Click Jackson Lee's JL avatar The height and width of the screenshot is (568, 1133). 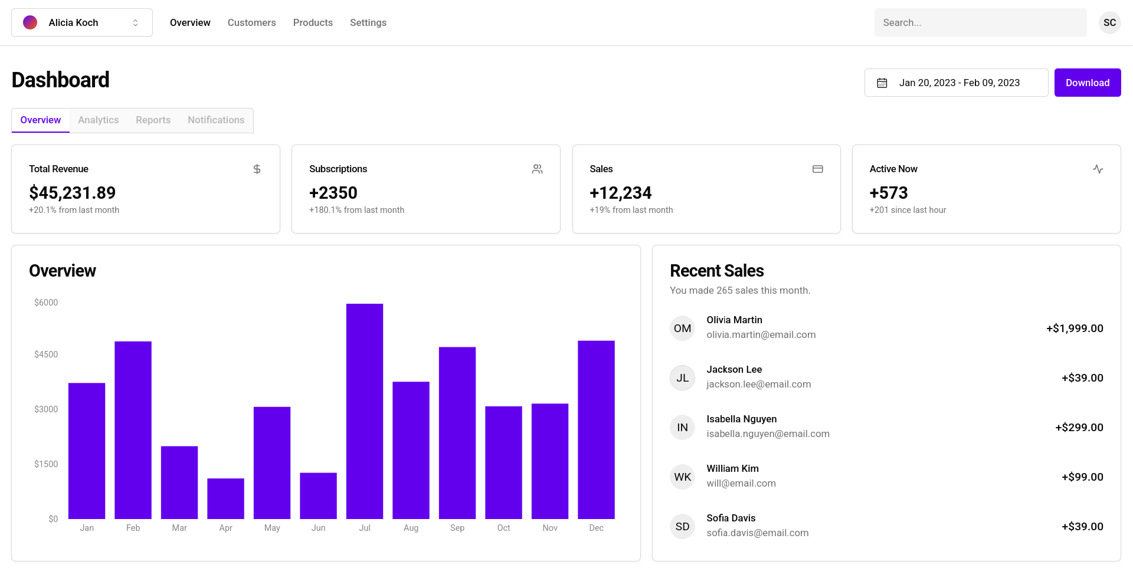[x=682, y=377]
